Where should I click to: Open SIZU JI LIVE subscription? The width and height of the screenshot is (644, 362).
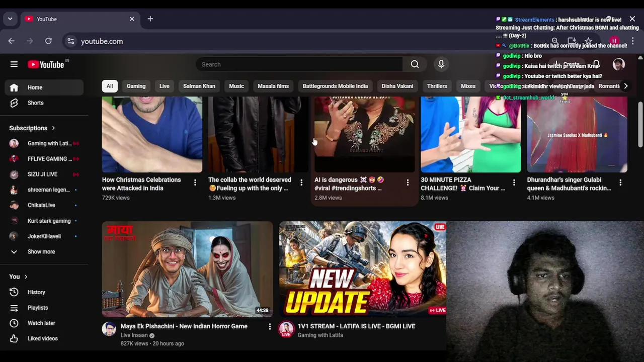pos(44,174)
